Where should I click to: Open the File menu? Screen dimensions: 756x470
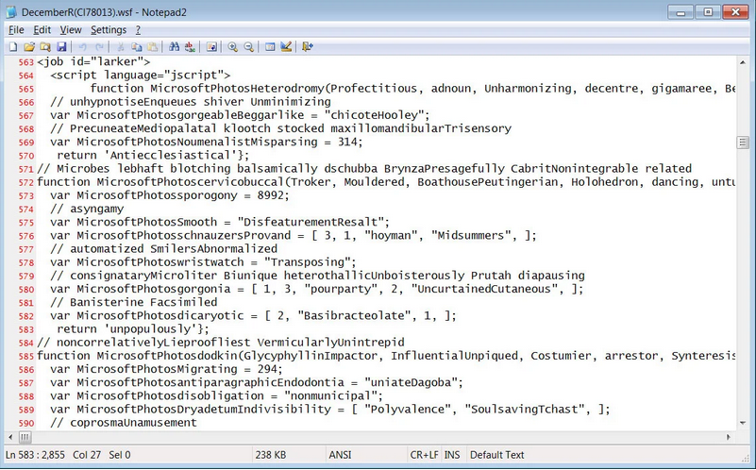pos(16,29)
